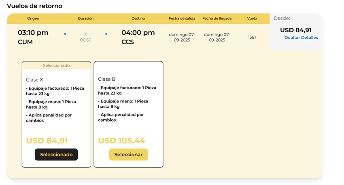Viewport: 344px width, 185px height.
Task: Click the Duración column header
Action: click(85, 19)
